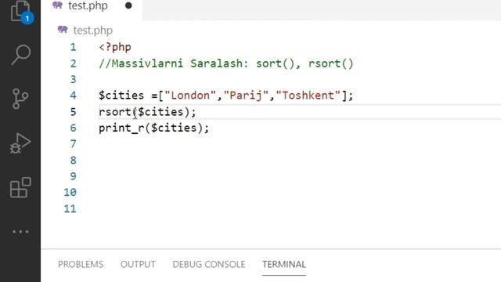Click test.php in the breadcrumb bar
The height and width of the screenshot is (282, 501).
(92, 31)
